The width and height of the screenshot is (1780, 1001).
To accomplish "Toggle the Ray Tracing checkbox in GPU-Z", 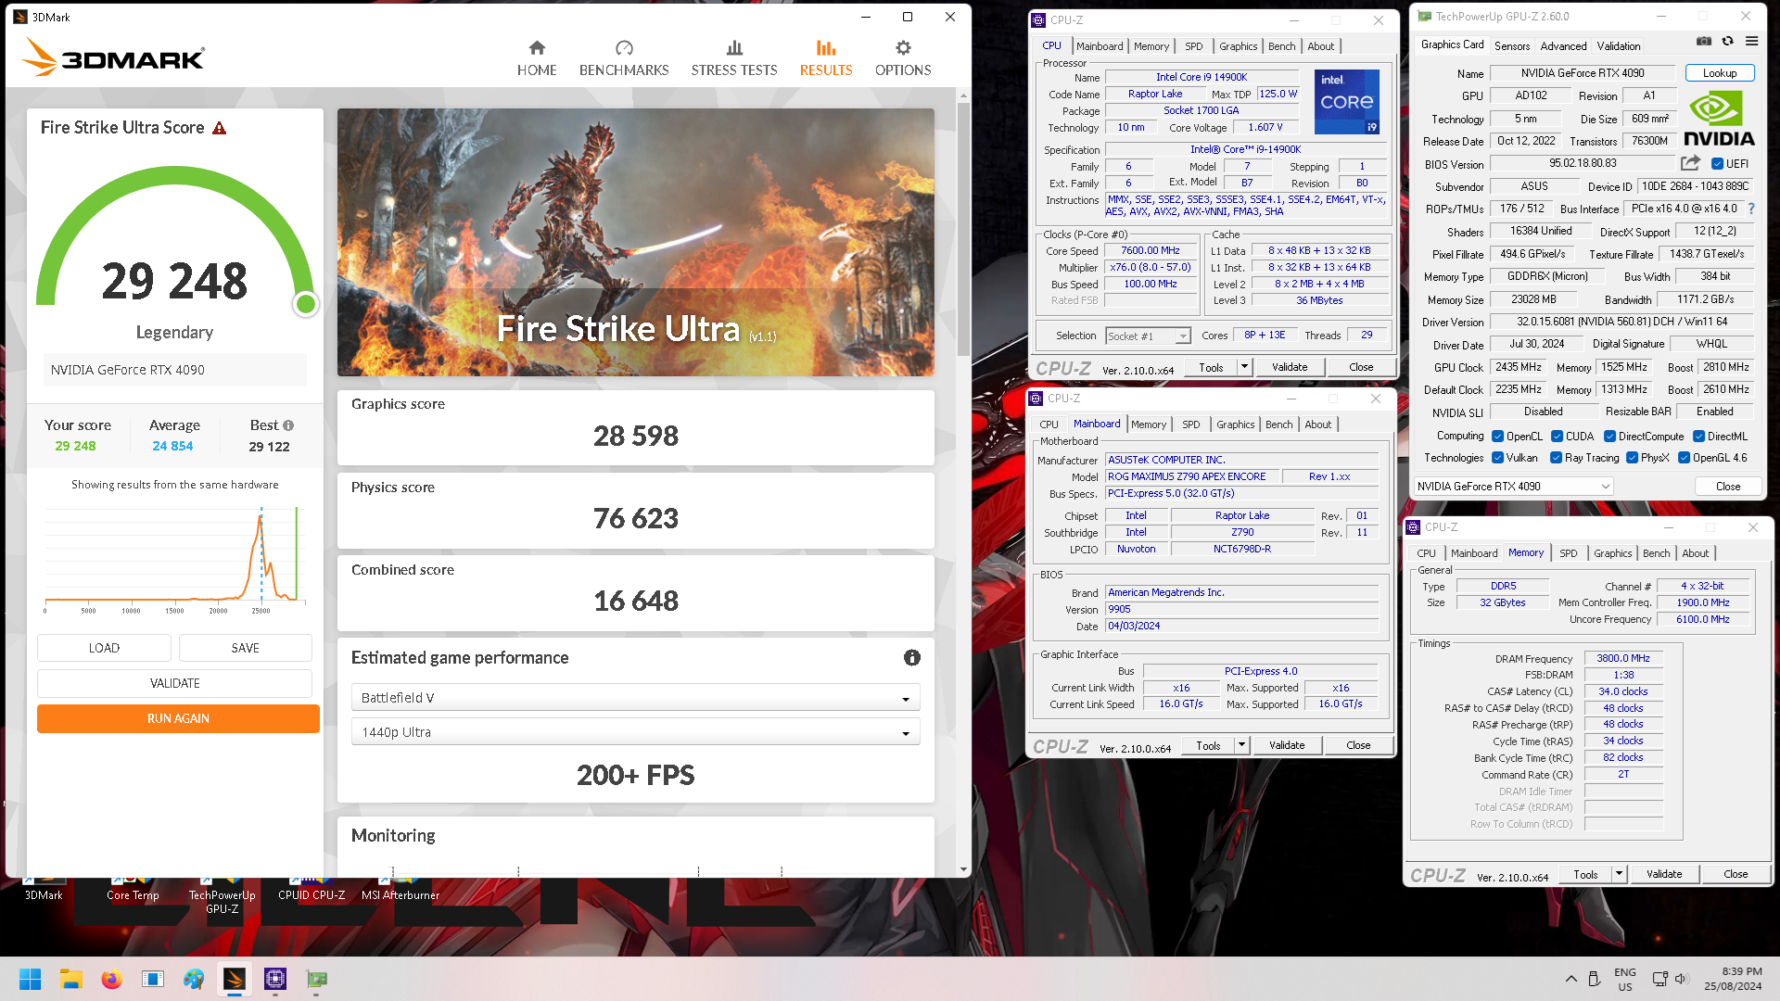I will tap(1556, 458).
